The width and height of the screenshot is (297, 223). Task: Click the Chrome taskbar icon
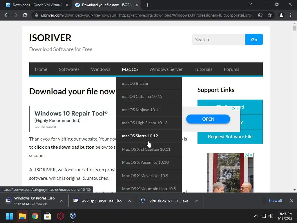[35, 216]
